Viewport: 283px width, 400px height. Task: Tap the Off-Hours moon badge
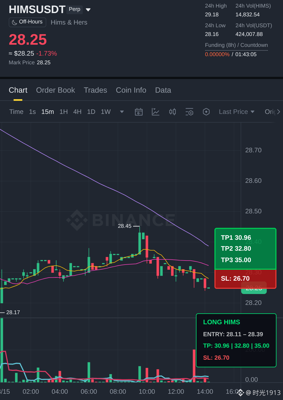[x=27, y=22]
